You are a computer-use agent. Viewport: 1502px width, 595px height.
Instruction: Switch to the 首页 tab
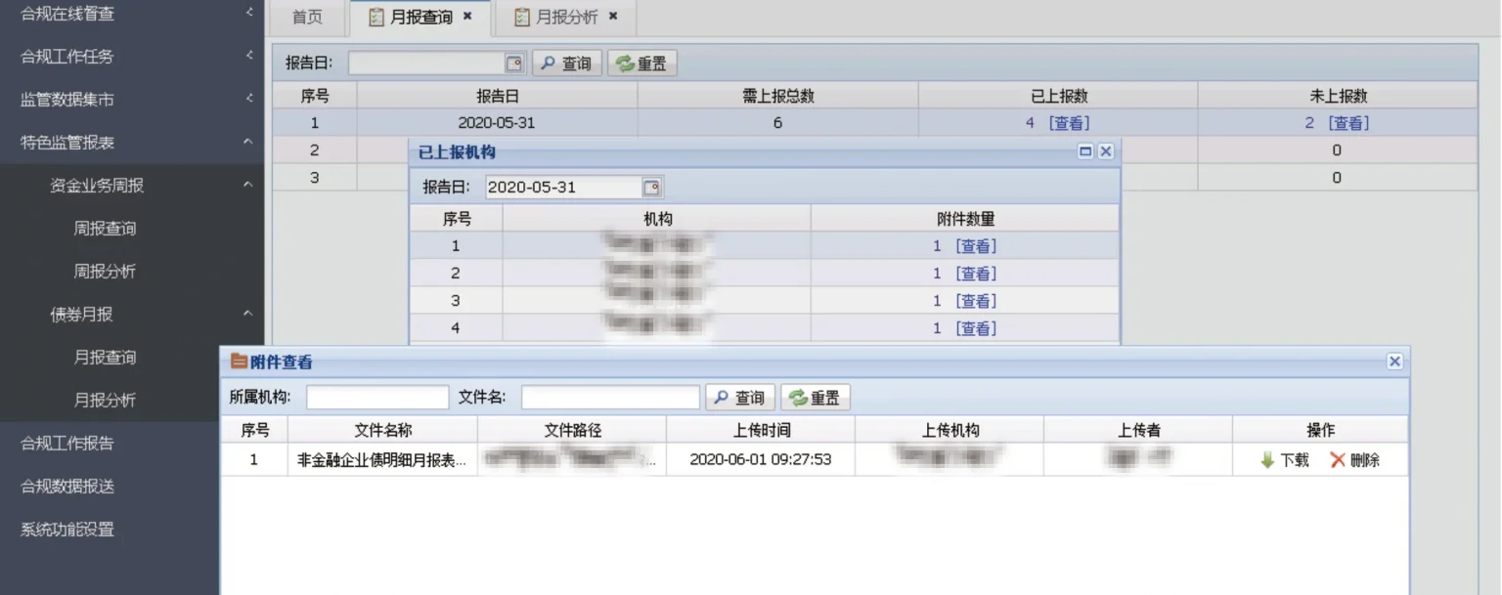pos(308,18)
